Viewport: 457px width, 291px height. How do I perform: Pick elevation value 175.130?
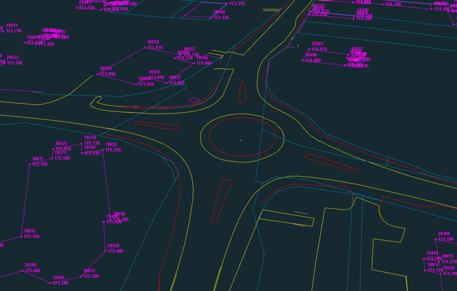[92, 143]
